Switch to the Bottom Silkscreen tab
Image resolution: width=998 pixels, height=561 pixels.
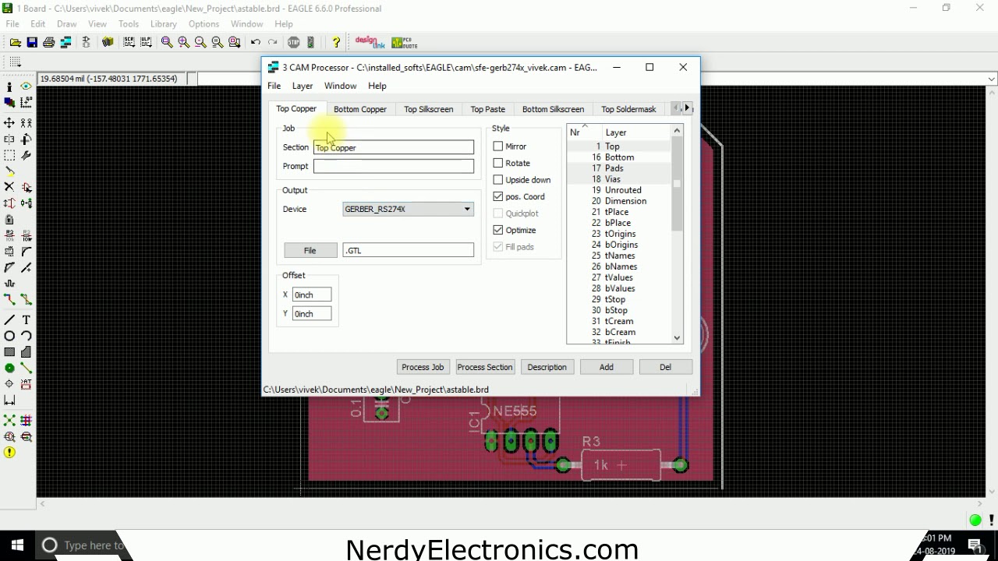click(553, 109)
